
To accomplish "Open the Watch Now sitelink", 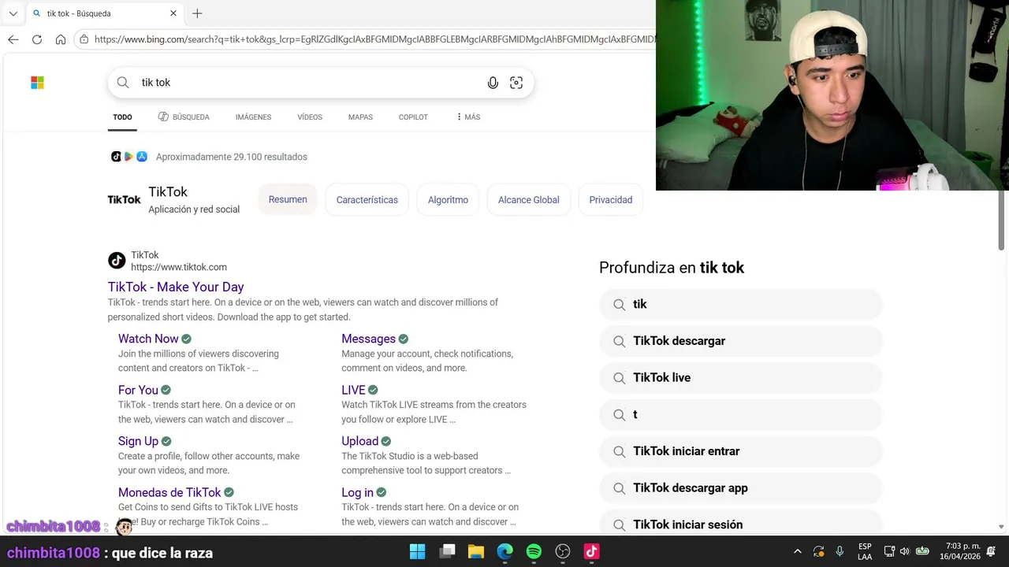I will tap(148, 339).
